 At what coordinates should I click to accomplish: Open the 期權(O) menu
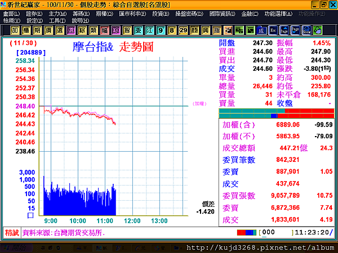click(105, 14)
